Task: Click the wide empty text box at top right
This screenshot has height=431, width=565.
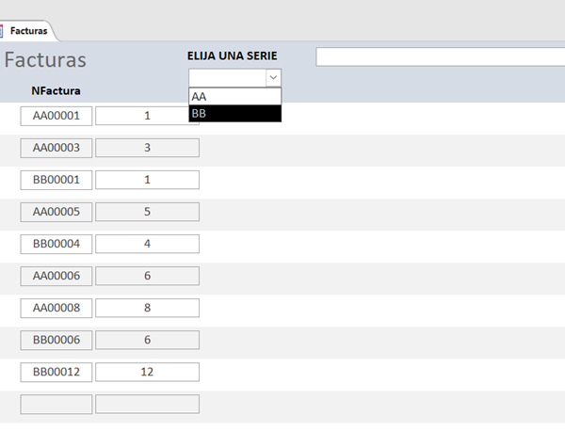Action: (440, 56)
